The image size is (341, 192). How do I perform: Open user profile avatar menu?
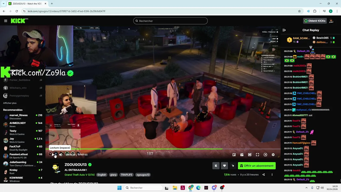point(331,21)
